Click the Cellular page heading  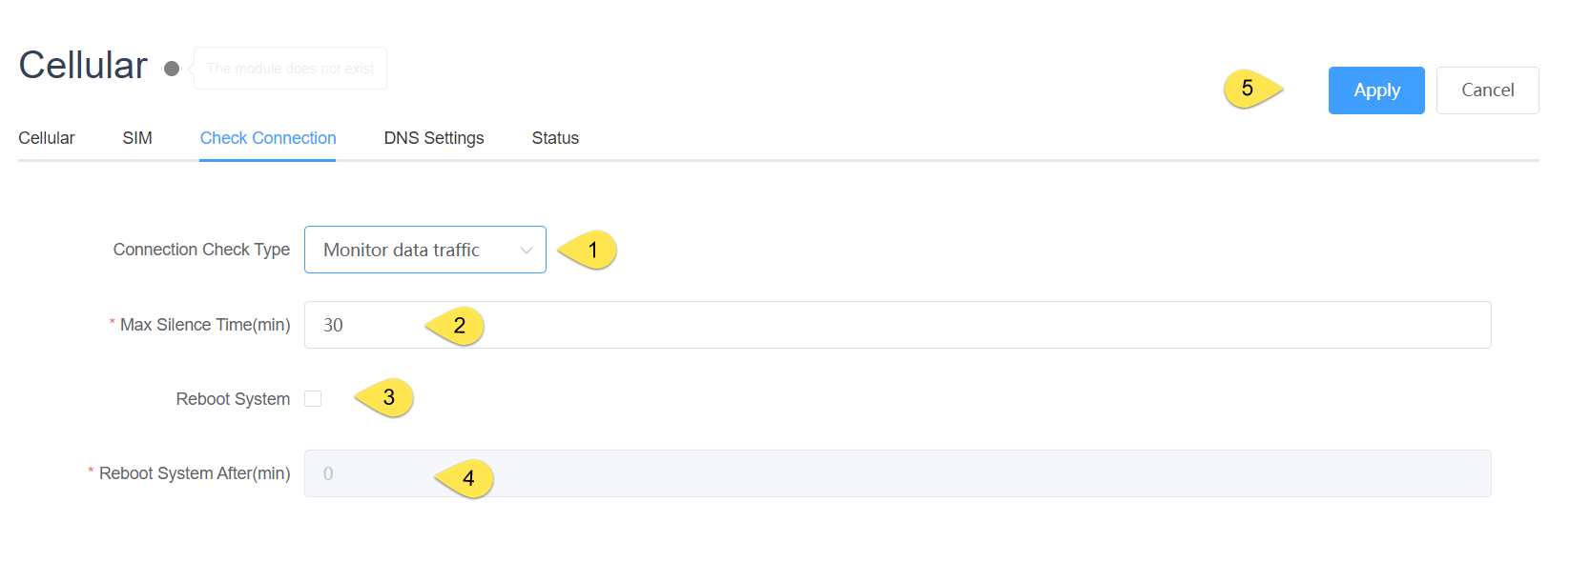point(83,66)
